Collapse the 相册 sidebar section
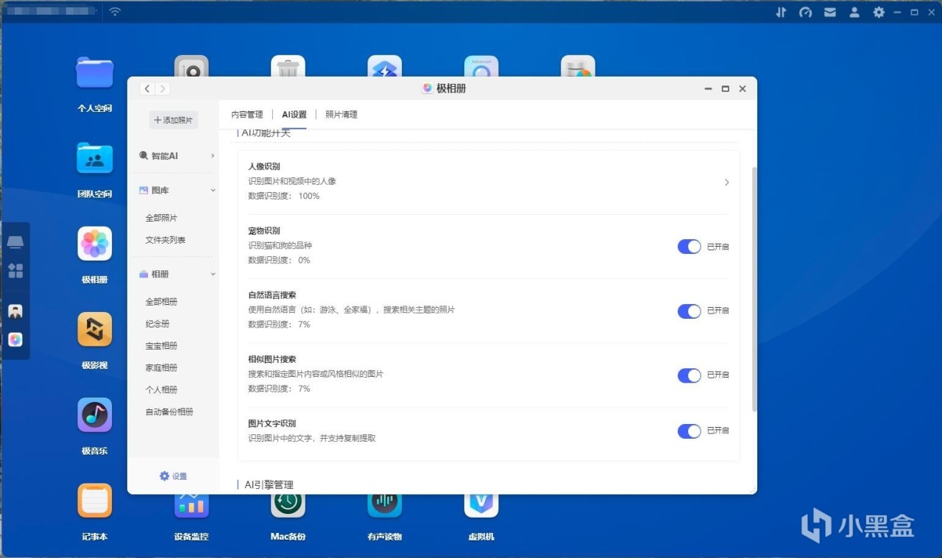 pos(213,275)
